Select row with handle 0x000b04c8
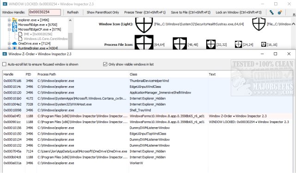 (148, 157)
